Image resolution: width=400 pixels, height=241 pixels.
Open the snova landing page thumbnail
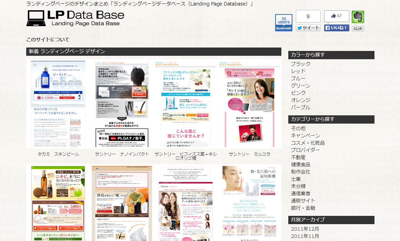tap(186, 203)
